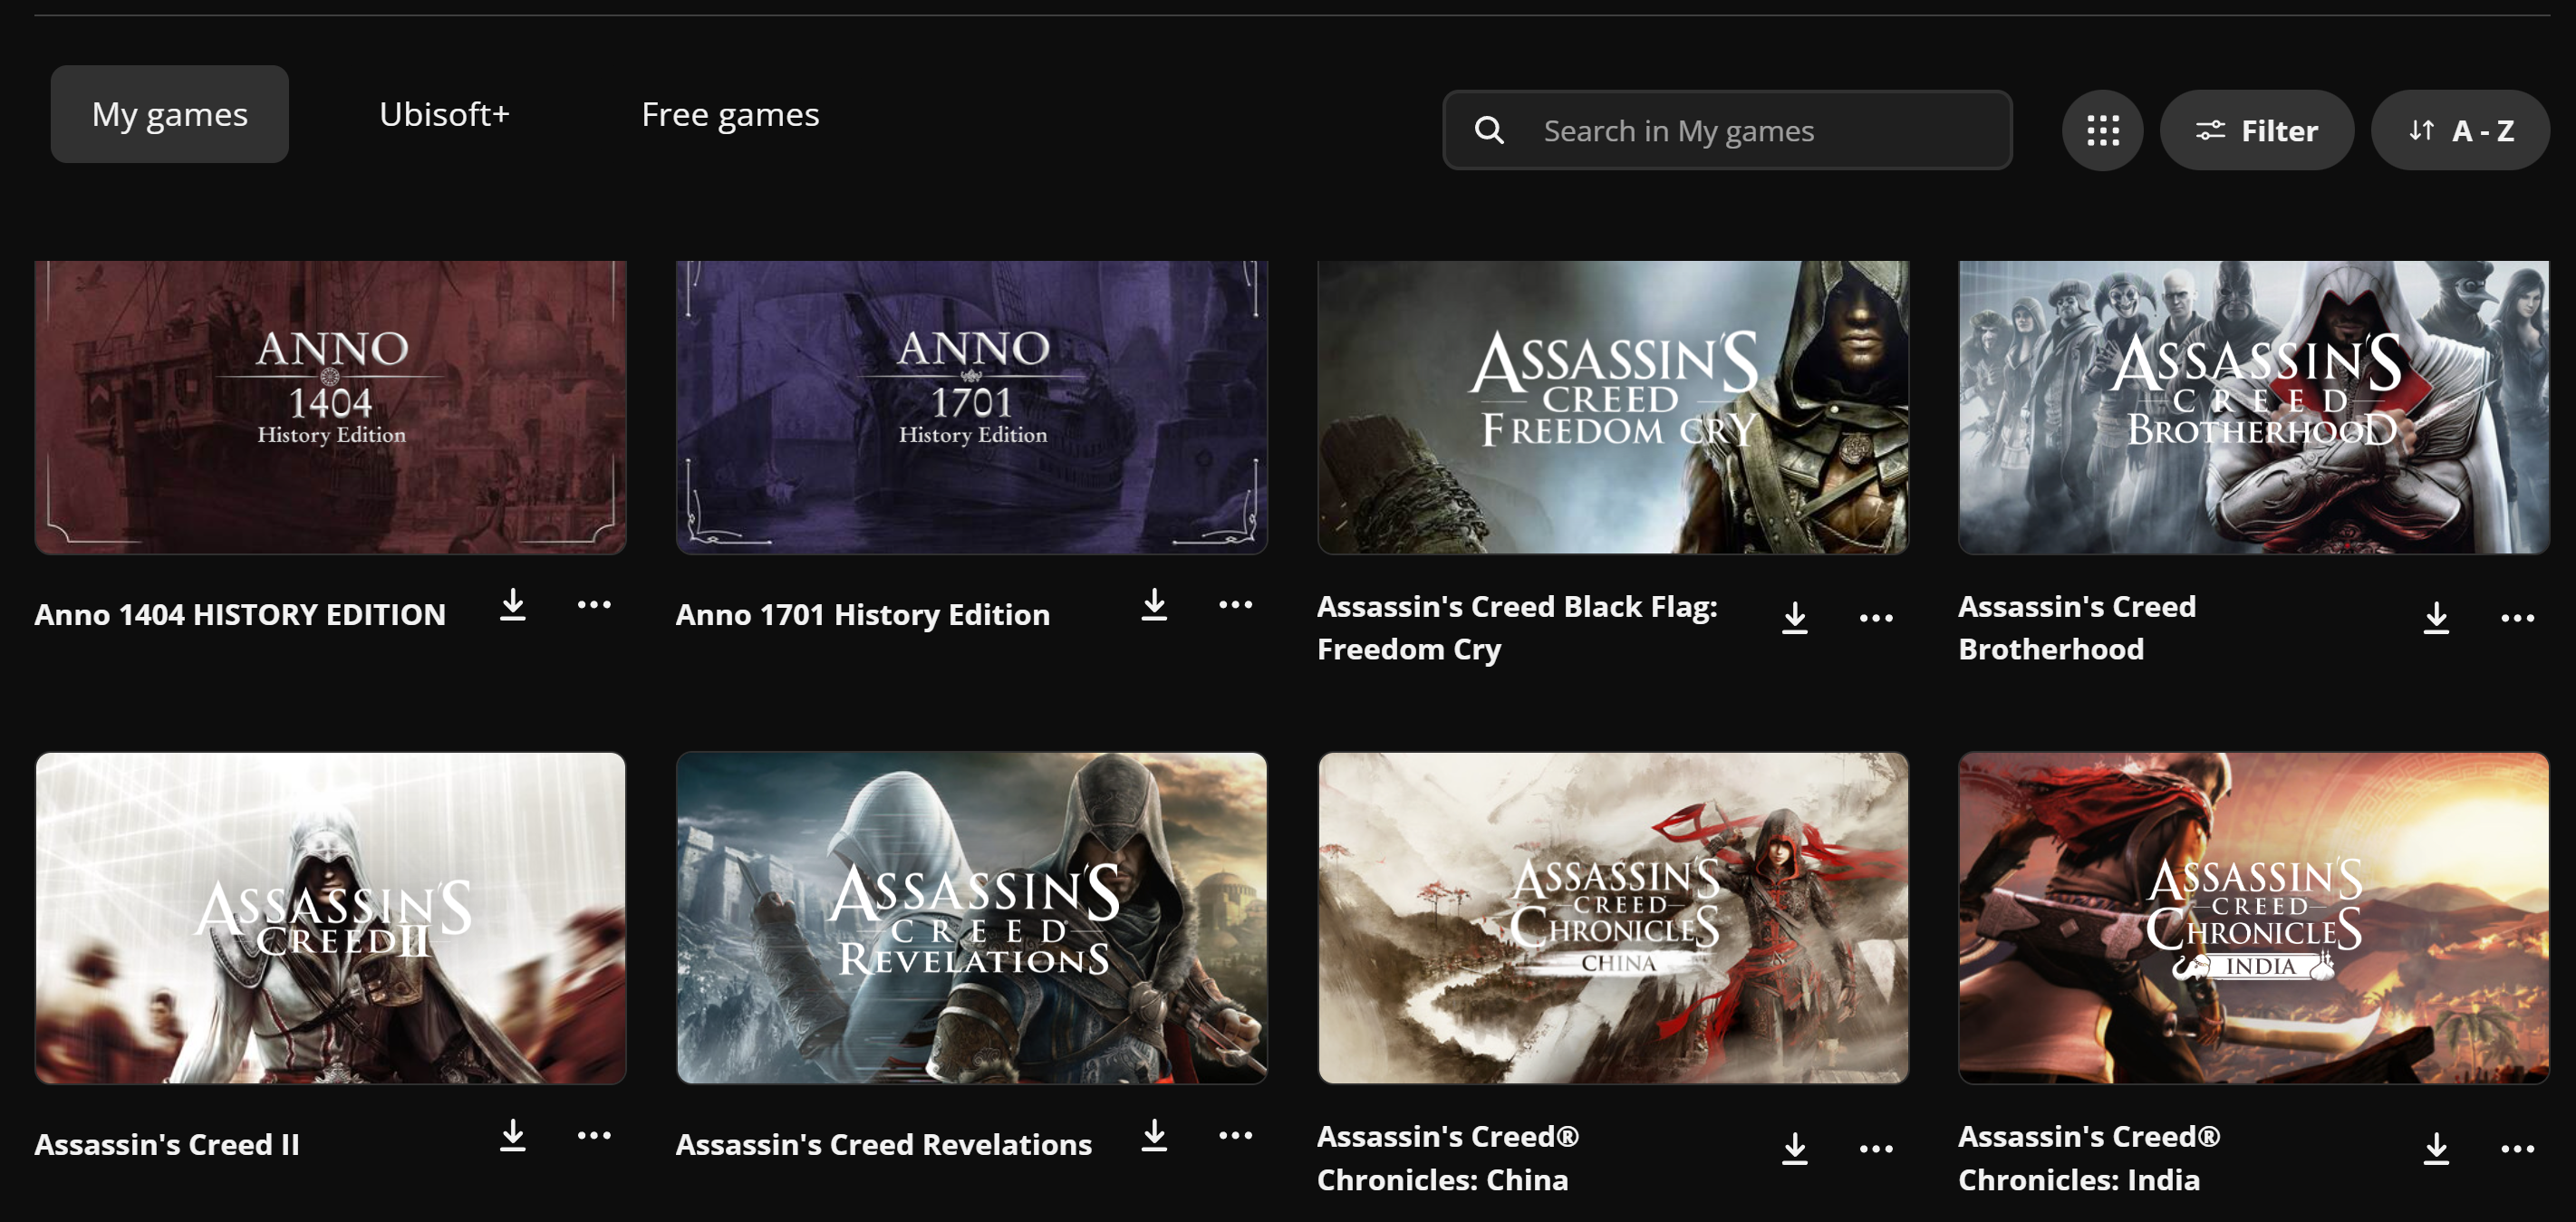
Task: Switch to grid view layout
Action: 2102,130
